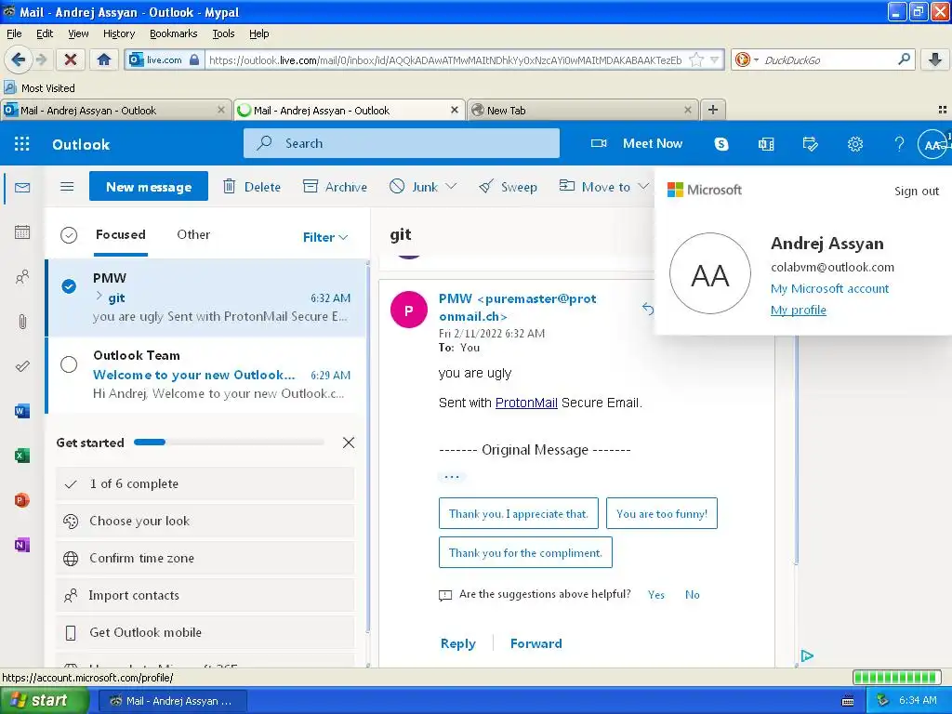Screen dimensions: 952x714
Task: Go back with the browser back arrow
Action: pyautogui.click(x=18, y=59)
